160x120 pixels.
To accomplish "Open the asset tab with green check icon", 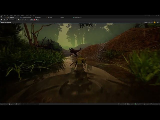I will pyautogui.click(x=78, y=17).
